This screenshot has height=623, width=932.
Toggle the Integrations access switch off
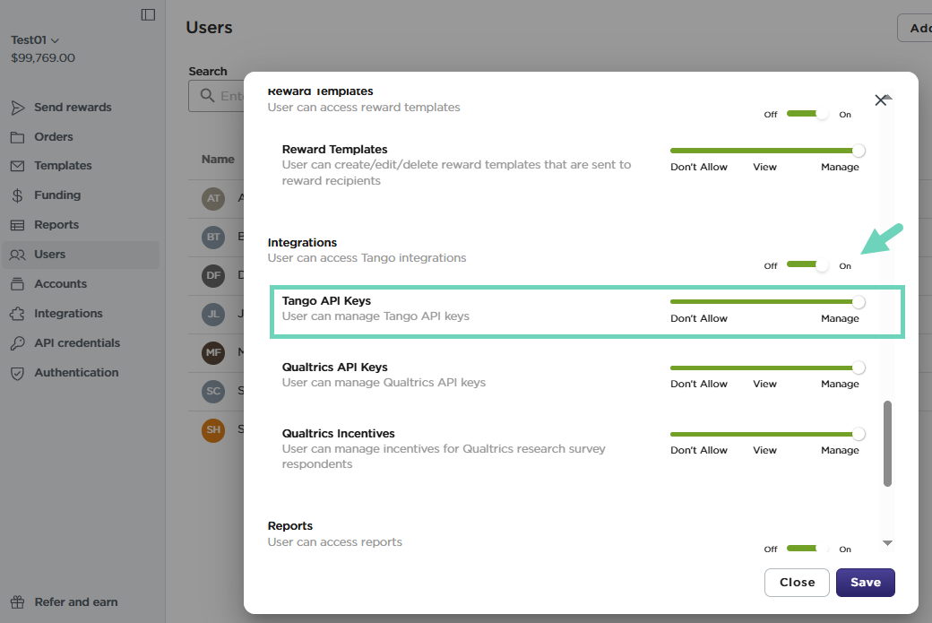tap(808, 264)
